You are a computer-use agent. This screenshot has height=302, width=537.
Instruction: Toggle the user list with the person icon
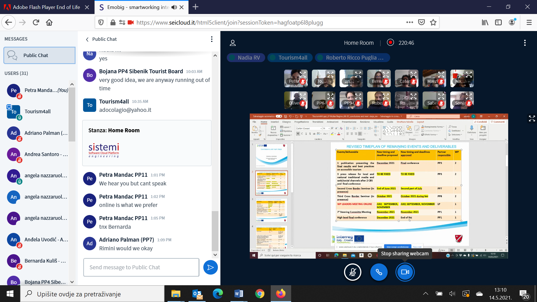pyautogui.click(x=232, y=43)
